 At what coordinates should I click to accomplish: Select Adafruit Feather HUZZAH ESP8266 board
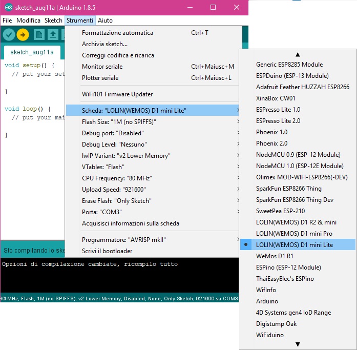(x=298, y=87)
